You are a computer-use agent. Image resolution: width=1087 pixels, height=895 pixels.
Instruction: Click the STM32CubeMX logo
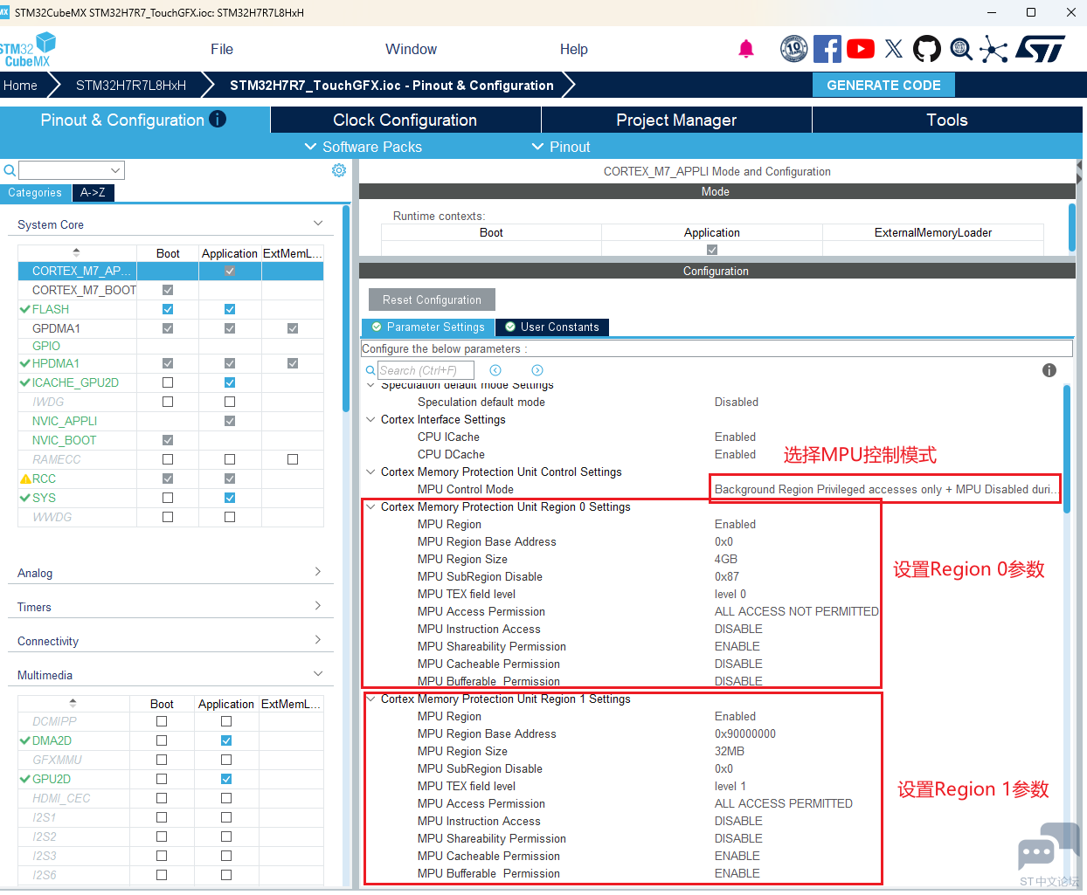point(28,50)
